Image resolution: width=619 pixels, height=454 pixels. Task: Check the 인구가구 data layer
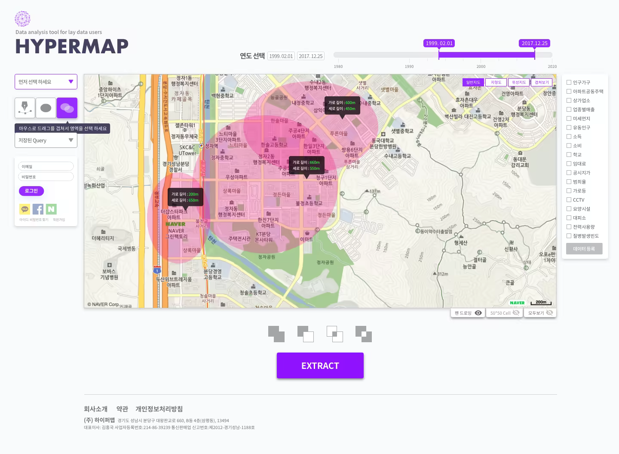click(569, 83)
